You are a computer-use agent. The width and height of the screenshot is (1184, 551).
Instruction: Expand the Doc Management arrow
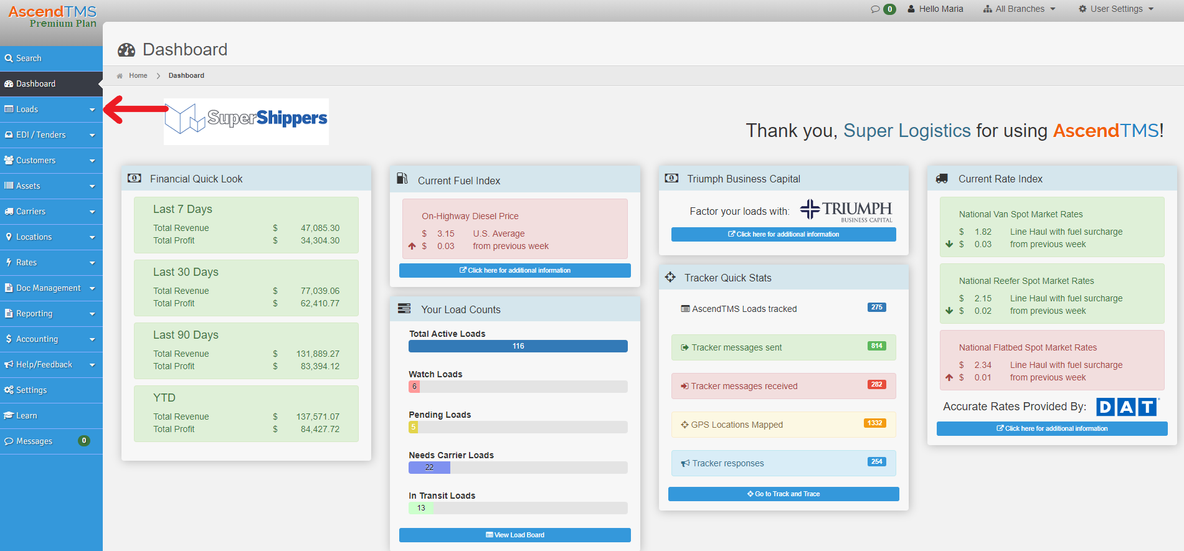coord(92,288)
